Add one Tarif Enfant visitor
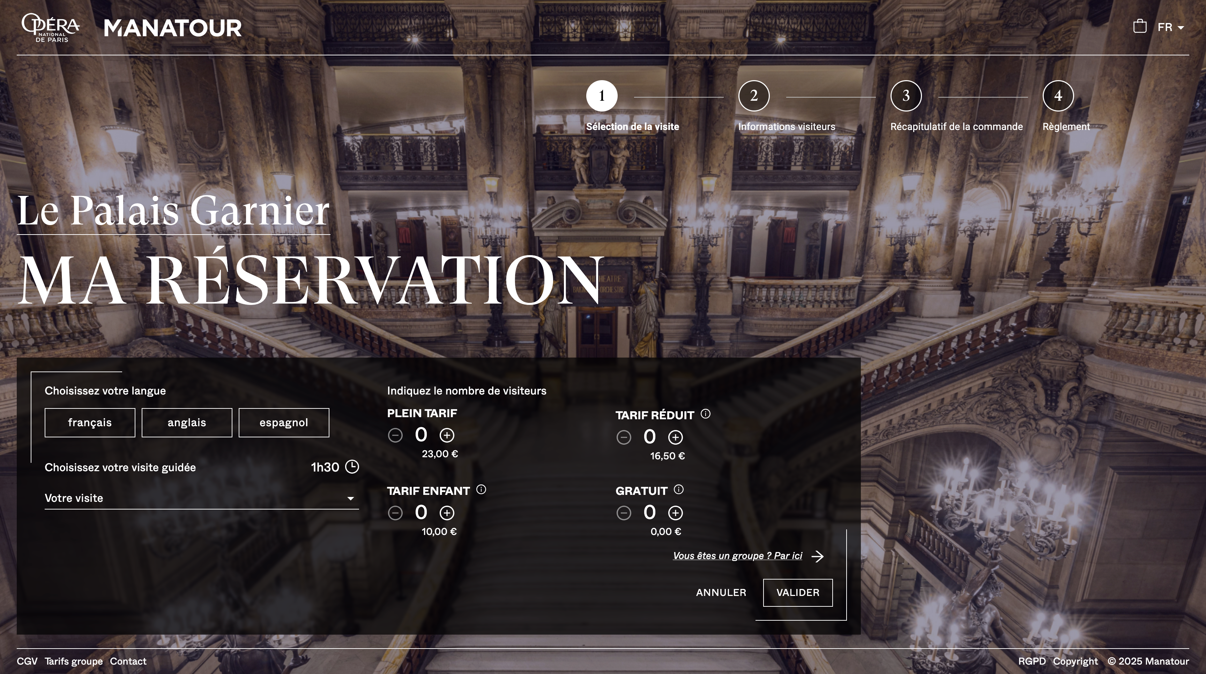1206x674 pixels. [x=447, y=513]
